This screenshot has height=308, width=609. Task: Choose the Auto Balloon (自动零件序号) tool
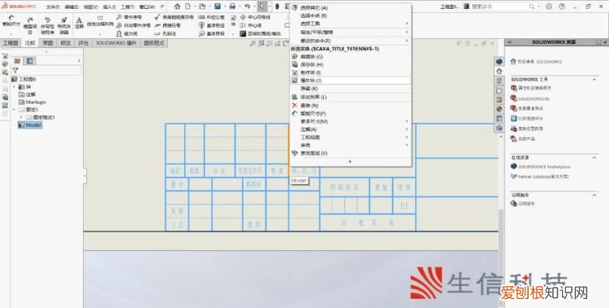point(133,25)
